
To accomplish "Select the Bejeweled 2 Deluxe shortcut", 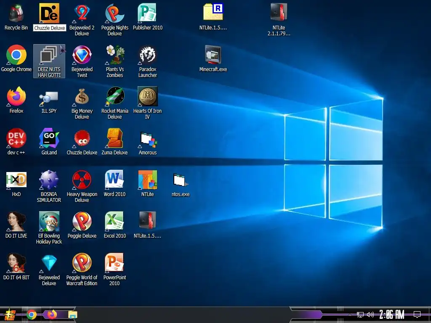I will pos(82,19).
